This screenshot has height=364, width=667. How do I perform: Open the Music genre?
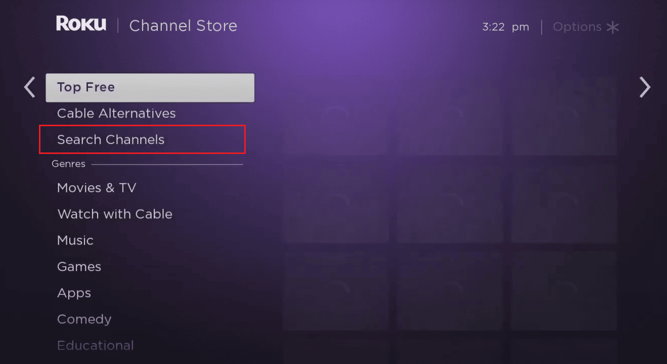(75, 240)
